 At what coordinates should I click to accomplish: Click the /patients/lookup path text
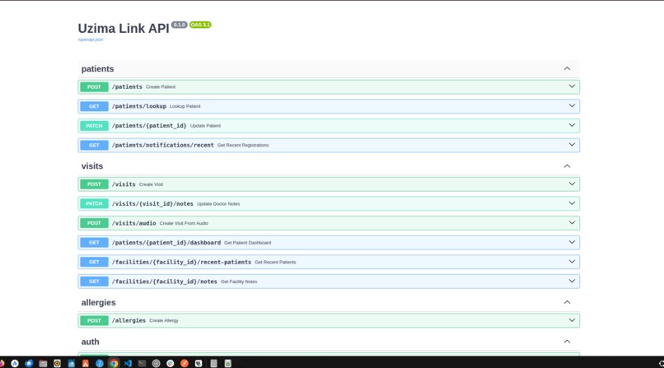point(139,106)
